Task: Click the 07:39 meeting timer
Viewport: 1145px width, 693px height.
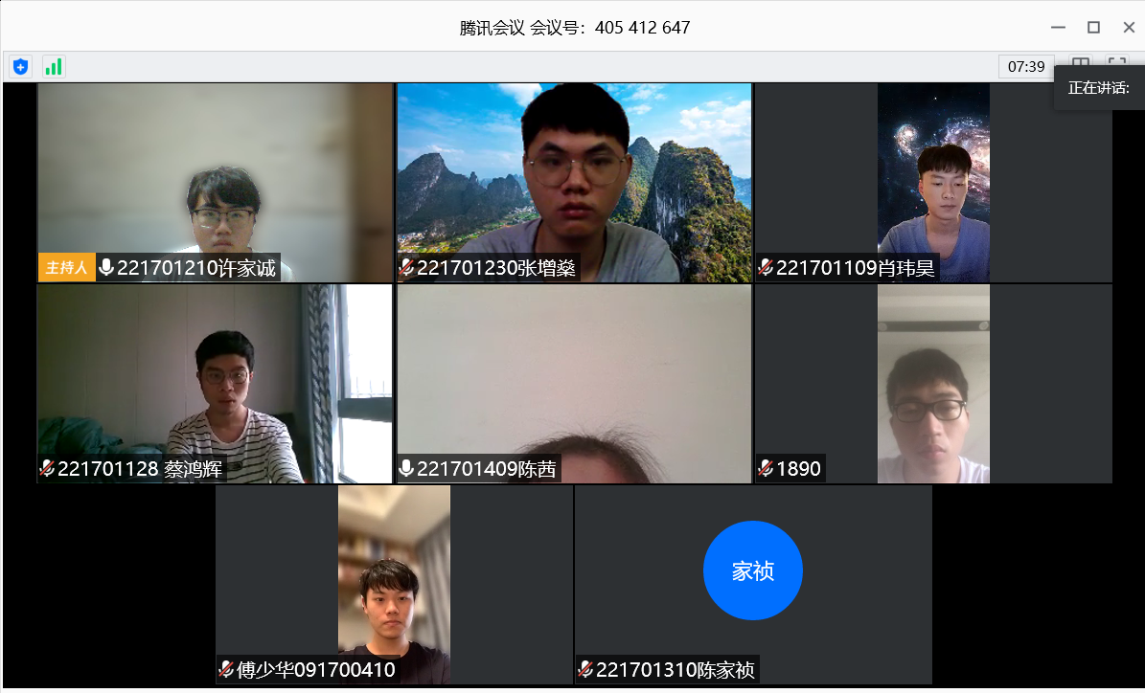Action: pos(1026,66)
